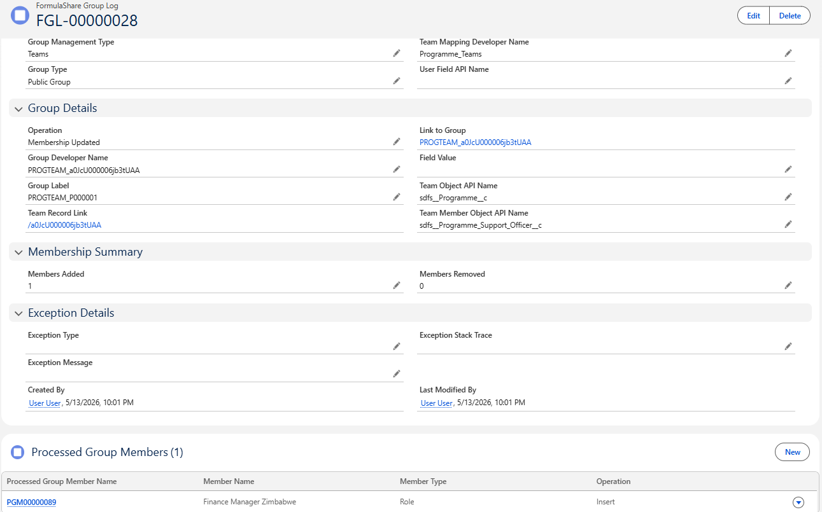Click the Role member type cell
This screenshot has width=822, height=512.
click(x=407, y=502)
